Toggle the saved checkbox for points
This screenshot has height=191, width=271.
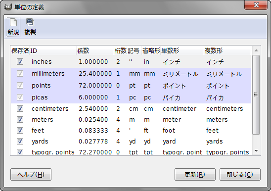click(20, 86)
